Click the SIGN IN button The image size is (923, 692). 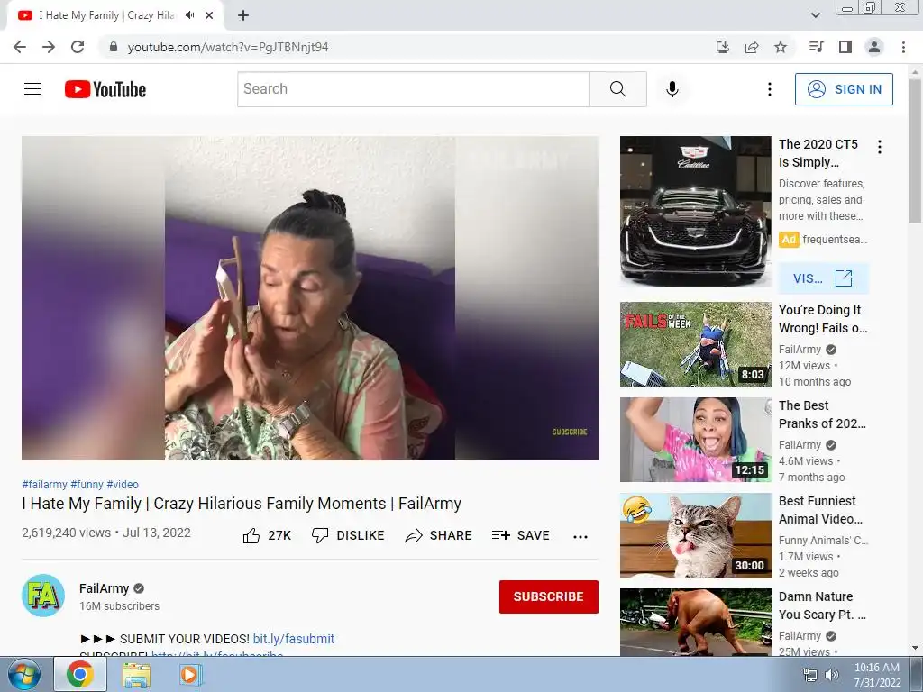(844, 89)
